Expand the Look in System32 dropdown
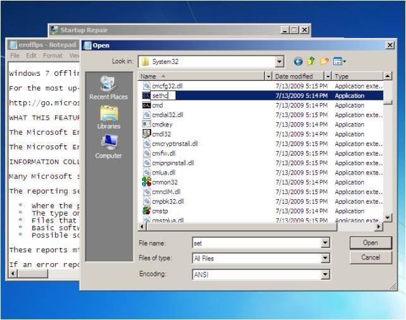Screen dimensions: 406x320 tap(279, 61)
